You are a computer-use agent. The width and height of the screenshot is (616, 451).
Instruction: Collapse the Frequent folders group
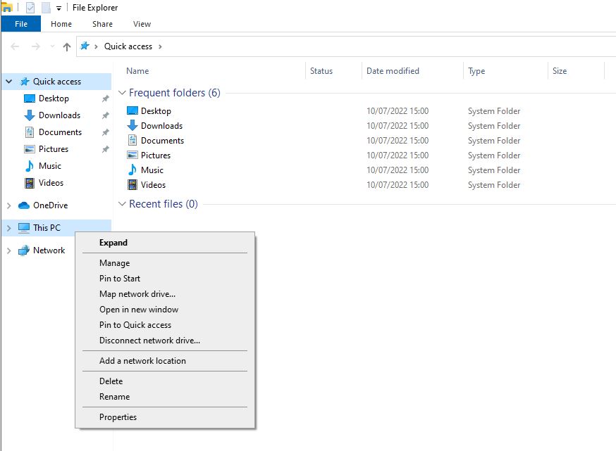[x=123, y=93]
